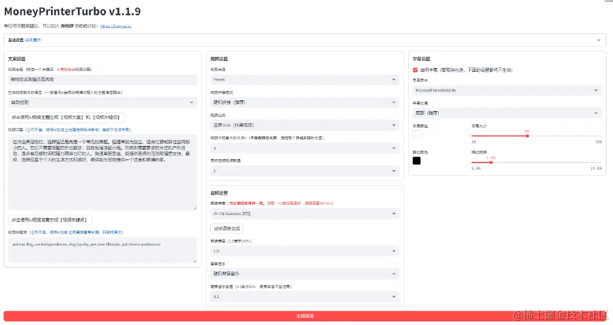The image size is (613, 325).
Task: Click the MoneyPrinterTurbo v1.1.9 title
Action: coord(72,11)
